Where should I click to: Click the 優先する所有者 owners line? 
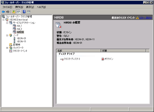pos(76,39)
